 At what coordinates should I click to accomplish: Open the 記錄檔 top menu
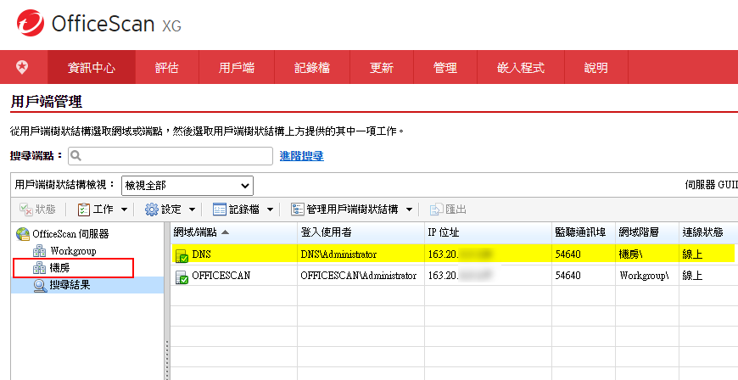312,67
